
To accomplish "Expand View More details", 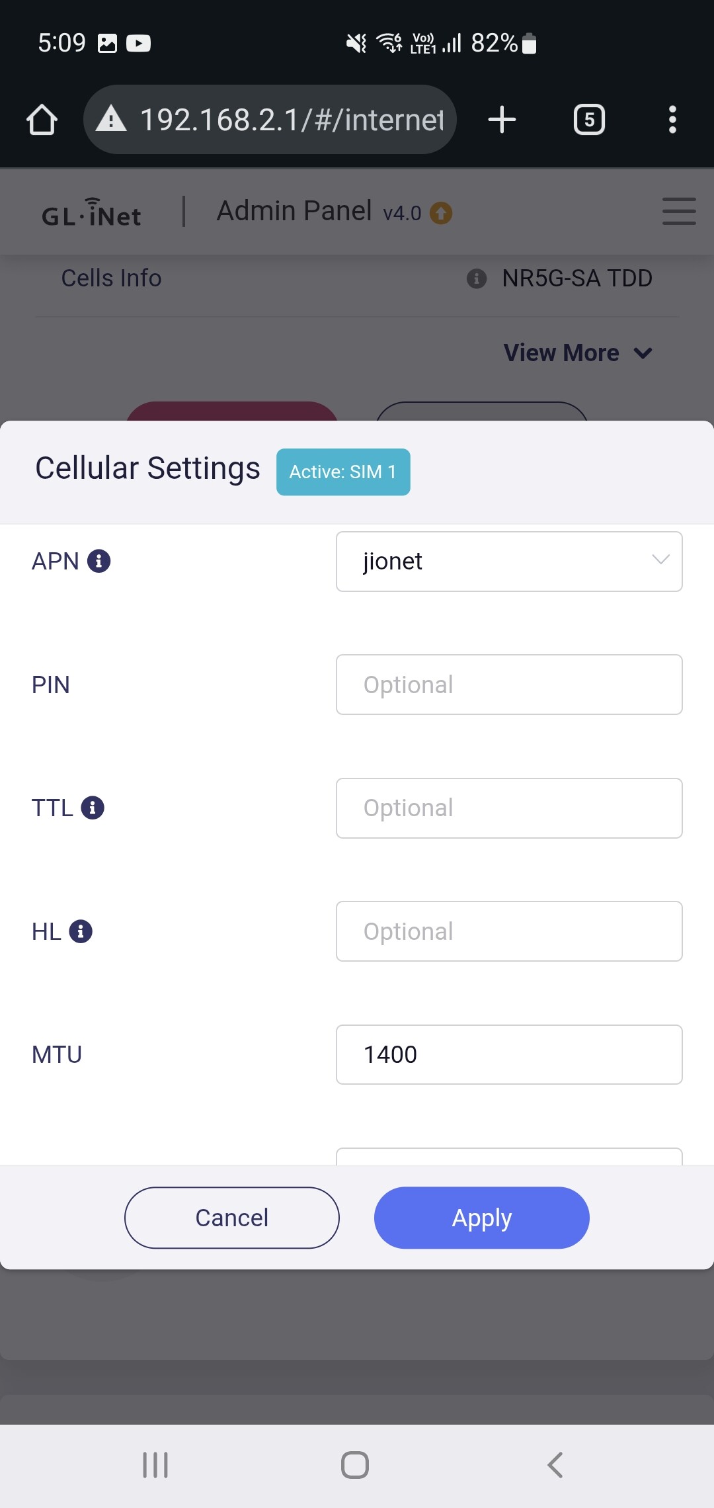I will coord(577,353).
